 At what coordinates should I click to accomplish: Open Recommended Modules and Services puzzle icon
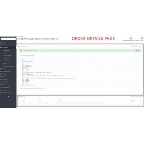(131, 38)
